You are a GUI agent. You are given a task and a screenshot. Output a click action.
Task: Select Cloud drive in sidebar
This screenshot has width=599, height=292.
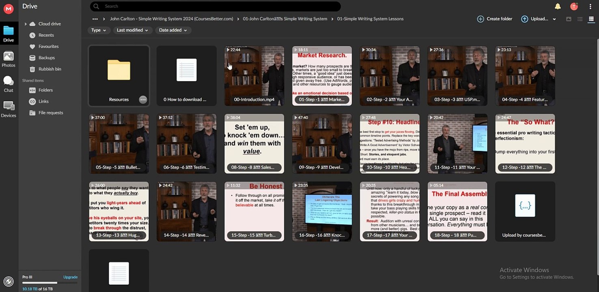50,24
